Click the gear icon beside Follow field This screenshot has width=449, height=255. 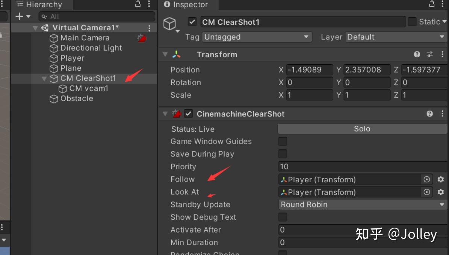coord(440,179)
